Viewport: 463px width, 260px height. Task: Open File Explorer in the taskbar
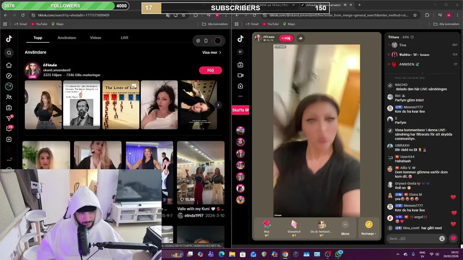tap(232, 254)
